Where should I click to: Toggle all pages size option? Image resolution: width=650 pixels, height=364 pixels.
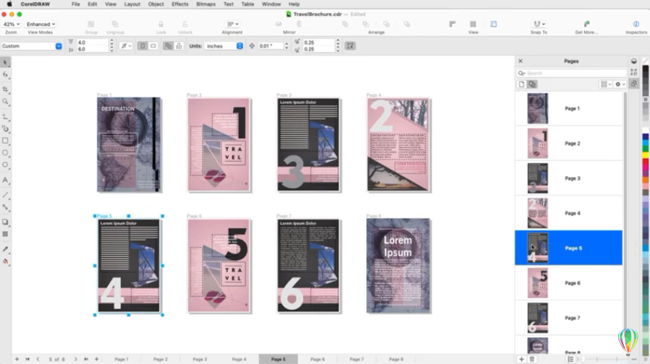point(168,46)
